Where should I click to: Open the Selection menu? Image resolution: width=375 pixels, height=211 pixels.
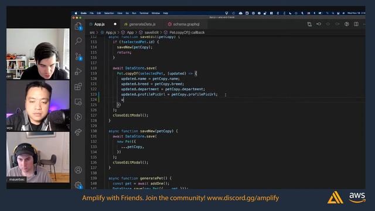109,13
